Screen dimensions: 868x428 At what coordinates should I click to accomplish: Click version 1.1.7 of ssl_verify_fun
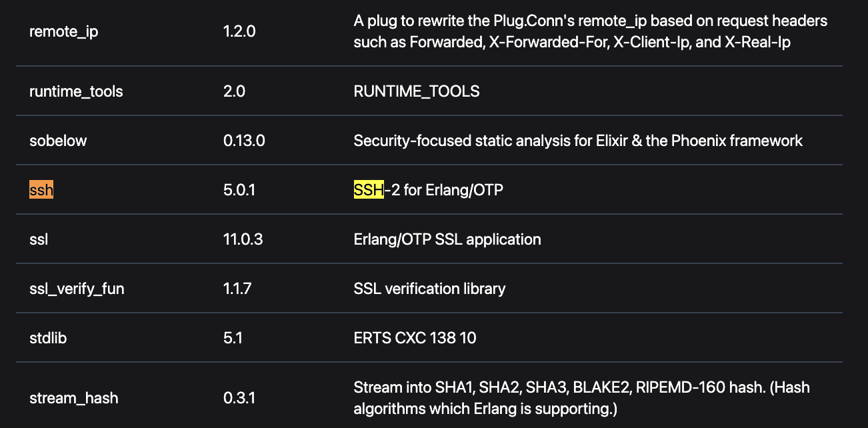[x=237, y=289]
